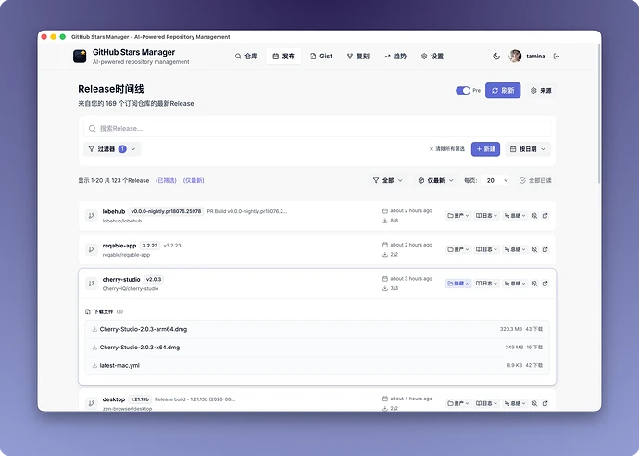Click the lobehub repository name
The image size is (639, 456).
tap(114, 211)
